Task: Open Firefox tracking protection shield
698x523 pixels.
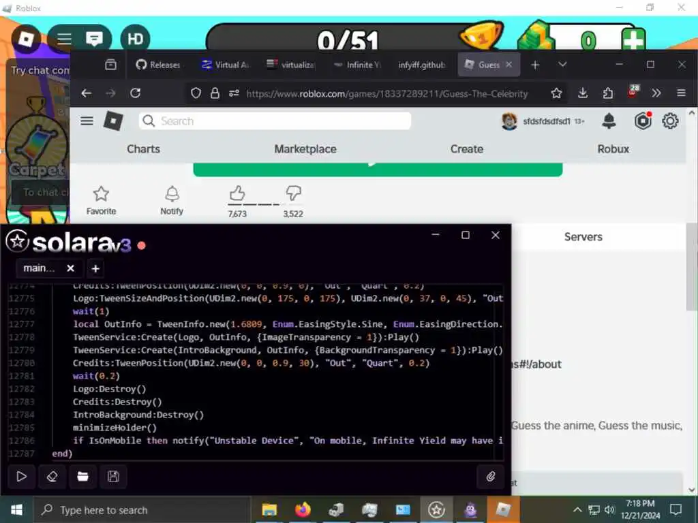Action: 196,93
